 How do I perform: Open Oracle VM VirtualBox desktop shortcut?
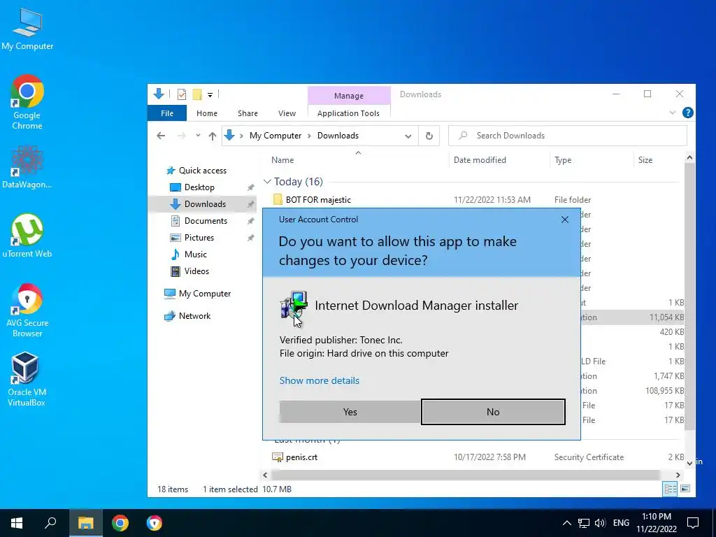click(x=27, y=379)
